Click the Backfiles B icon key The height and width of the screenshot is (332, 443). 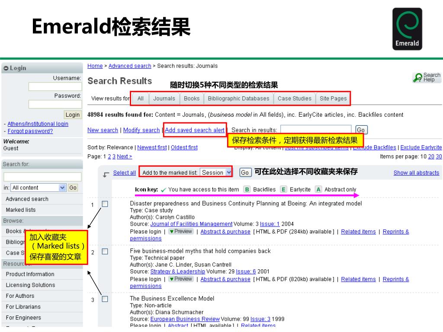[247, 189]
